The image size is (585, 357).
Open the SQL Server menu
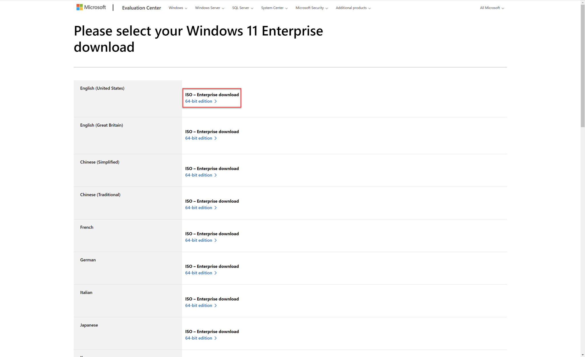tap(242, 8)
